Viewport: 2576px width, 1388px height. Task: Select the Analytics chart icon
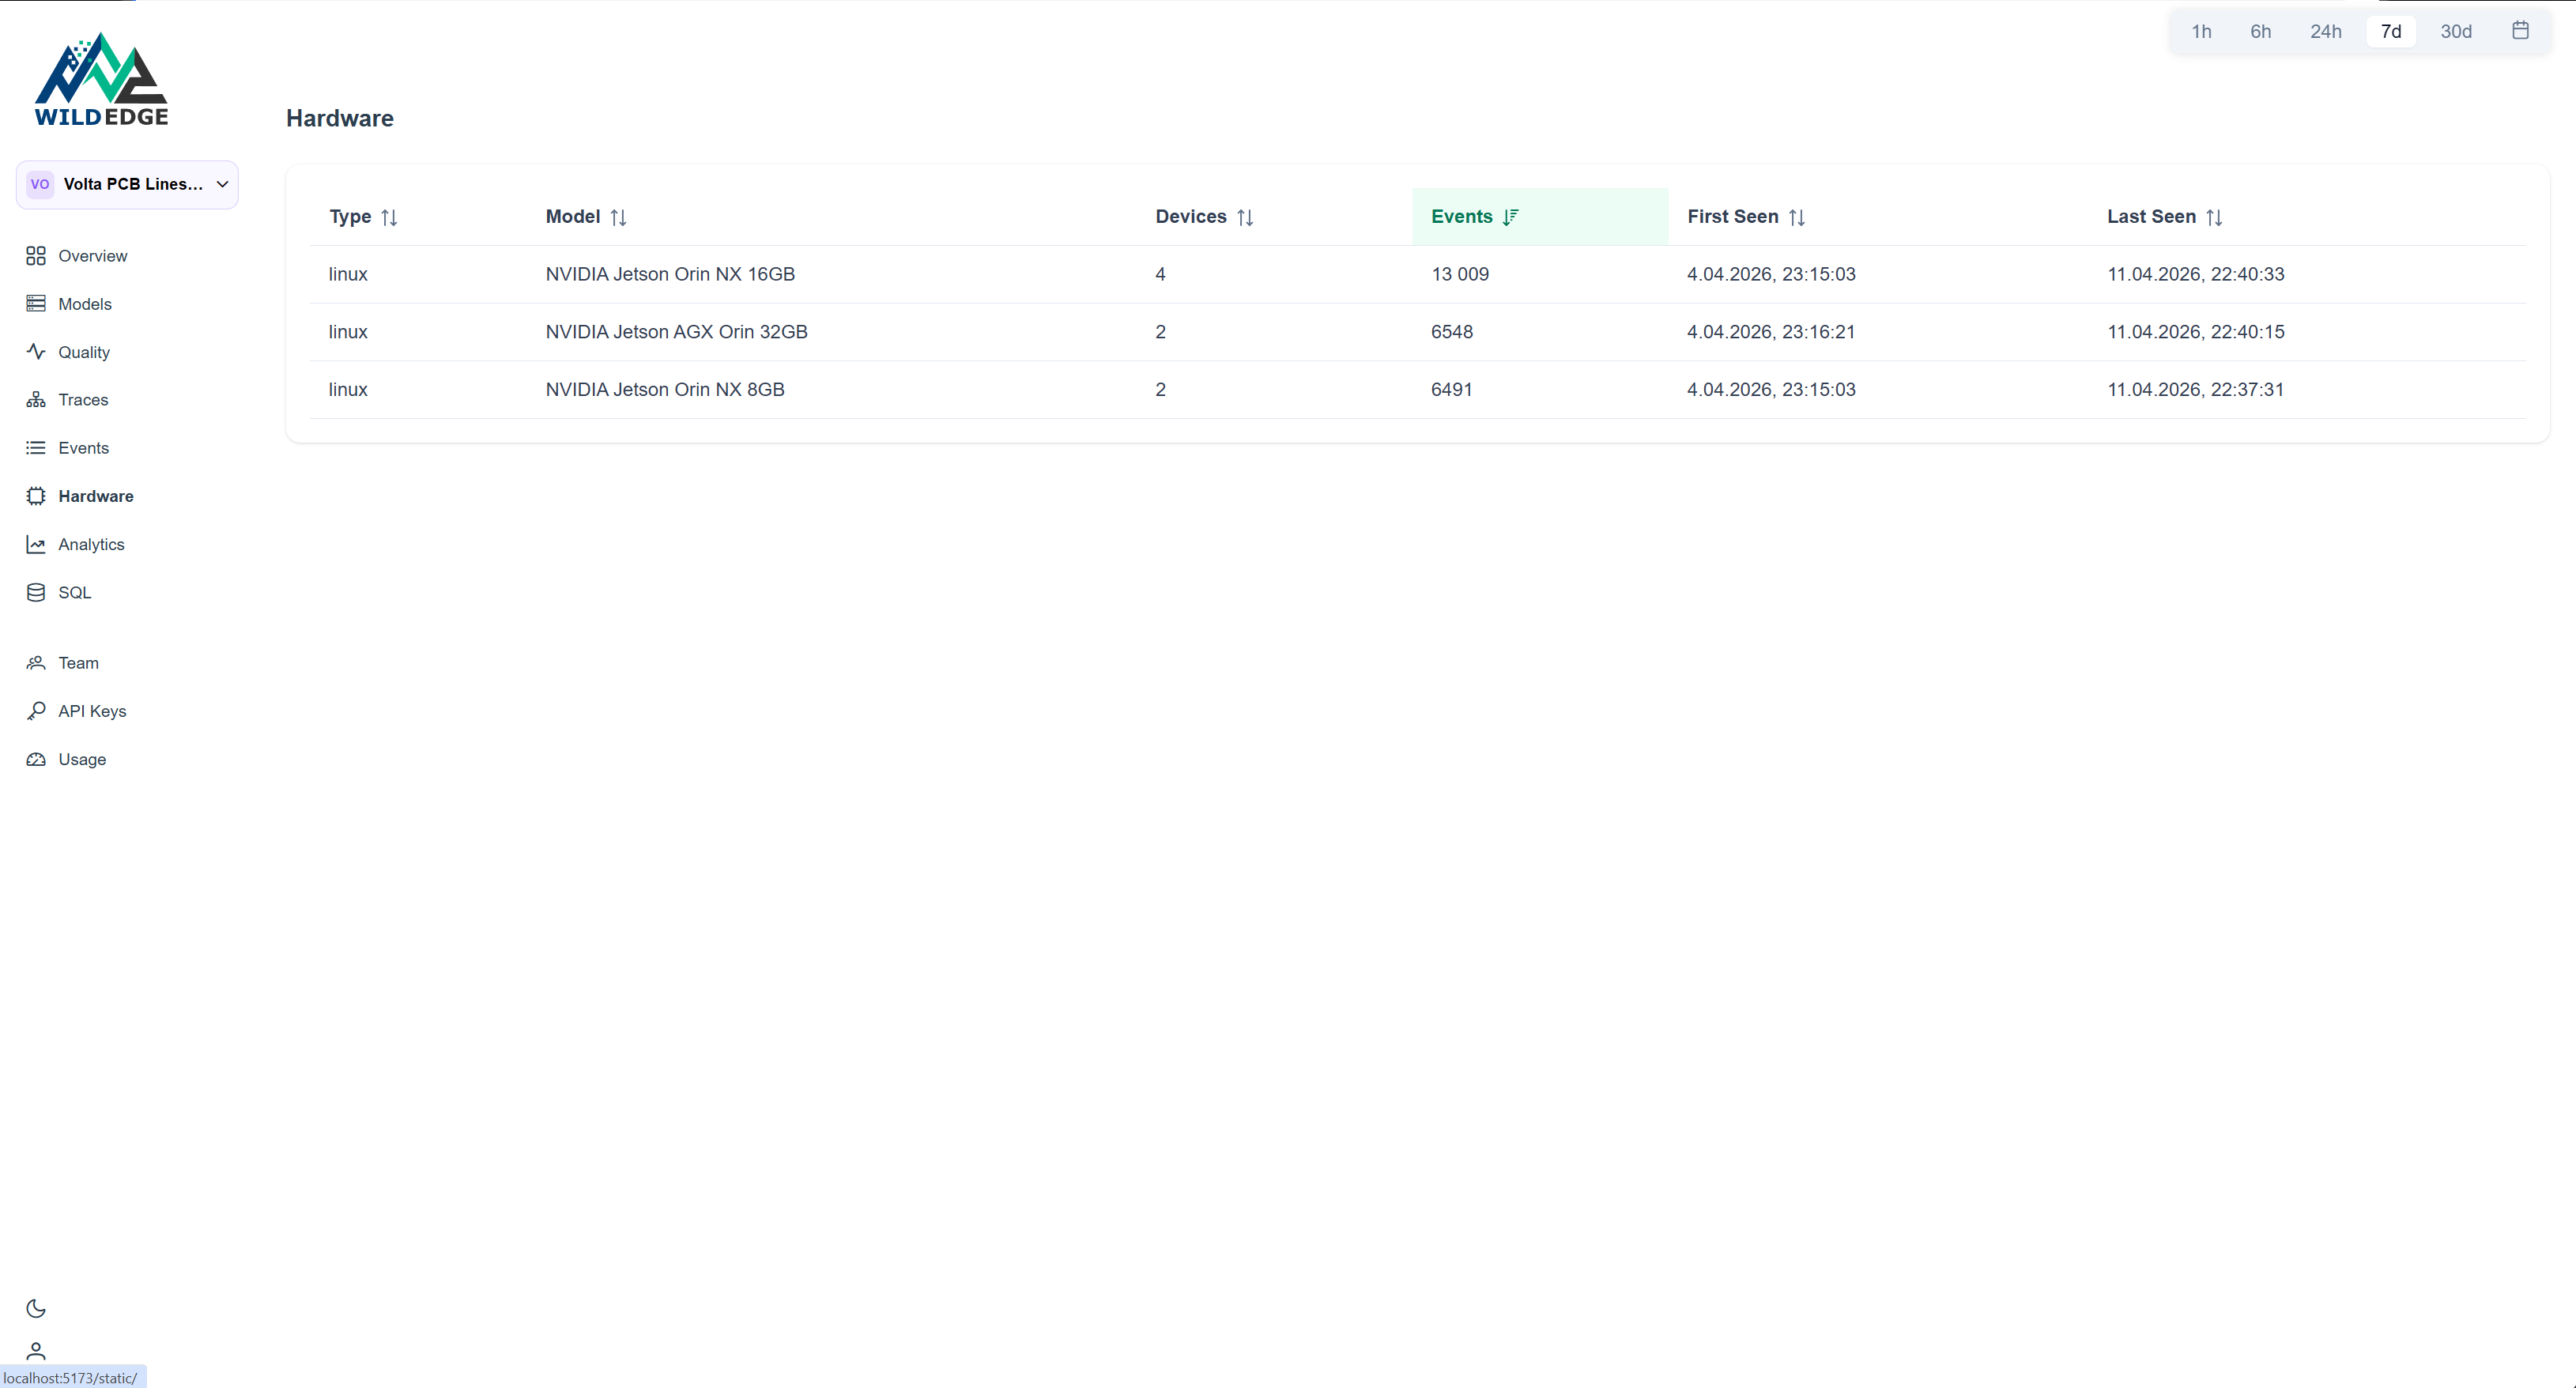[36, 544]
